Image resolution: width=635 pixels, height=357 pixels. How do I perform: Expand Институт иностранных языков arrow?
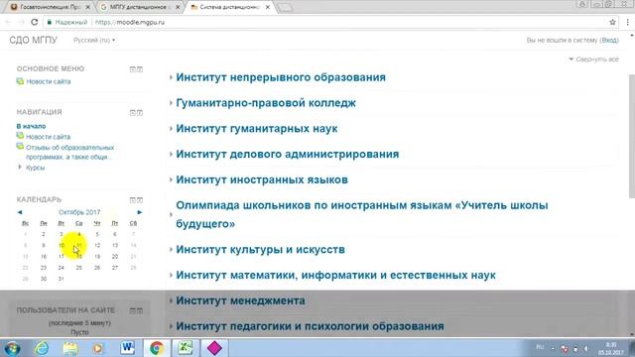(171, 179)
